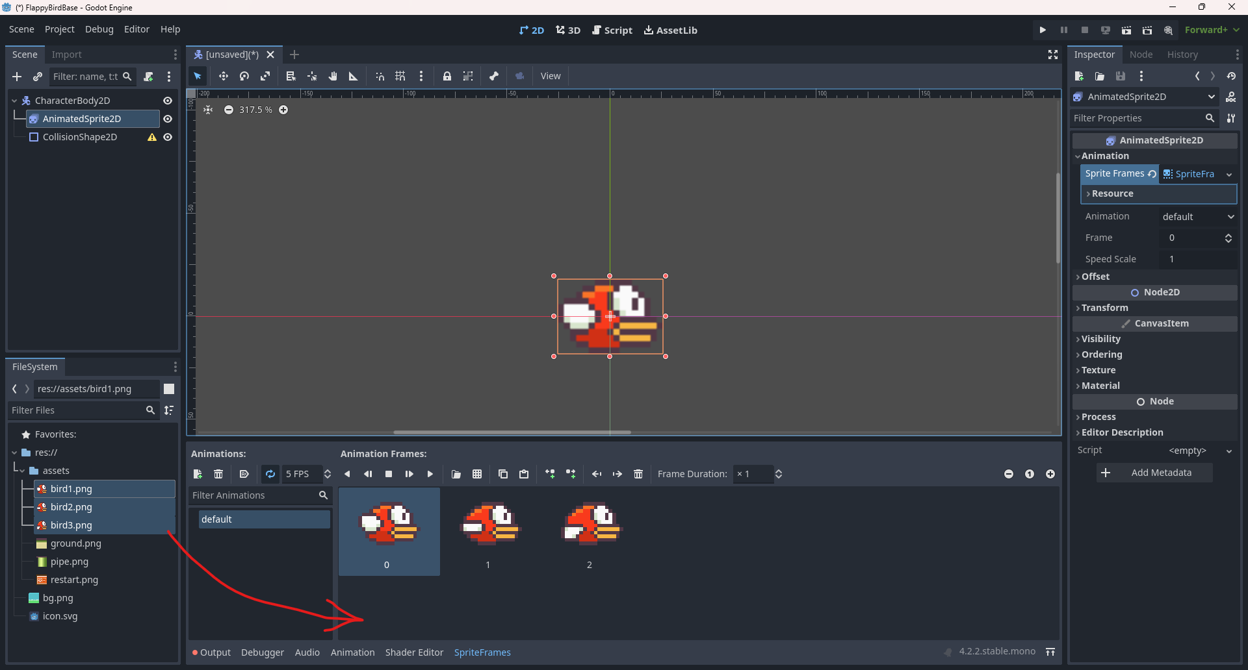Image resolution: width=1248 pixels, height=670 pixels.
Task: Click the Add Metadata button
Action: pos(1154,472)
